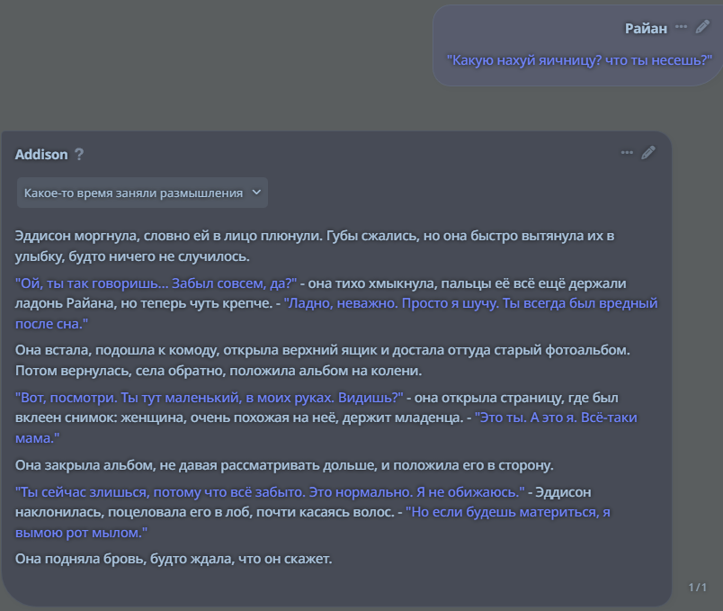Open the three-dots menu on Райан's message

681,27
